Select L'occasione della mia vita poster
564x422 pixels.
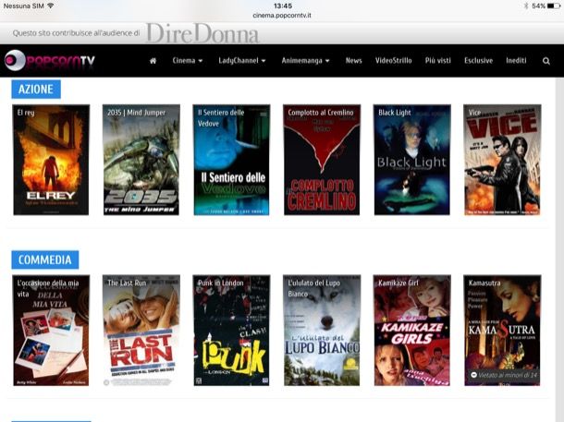pyautogui.click(x=51, y=331)
